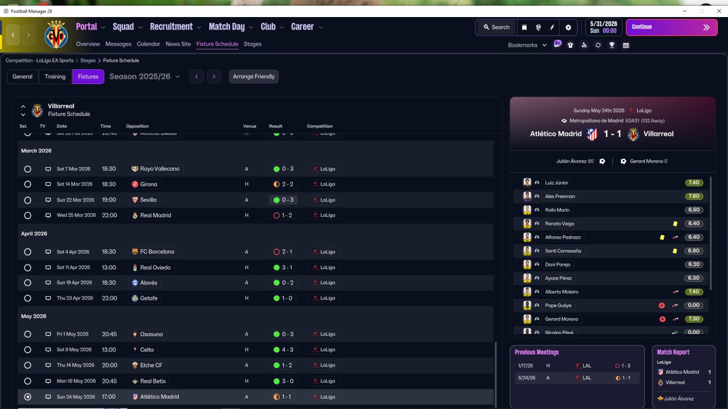The height and width of the screenshot is (409, 728).
Task: Click Luiz Júnior's player portrait
Action: [527, 183]
